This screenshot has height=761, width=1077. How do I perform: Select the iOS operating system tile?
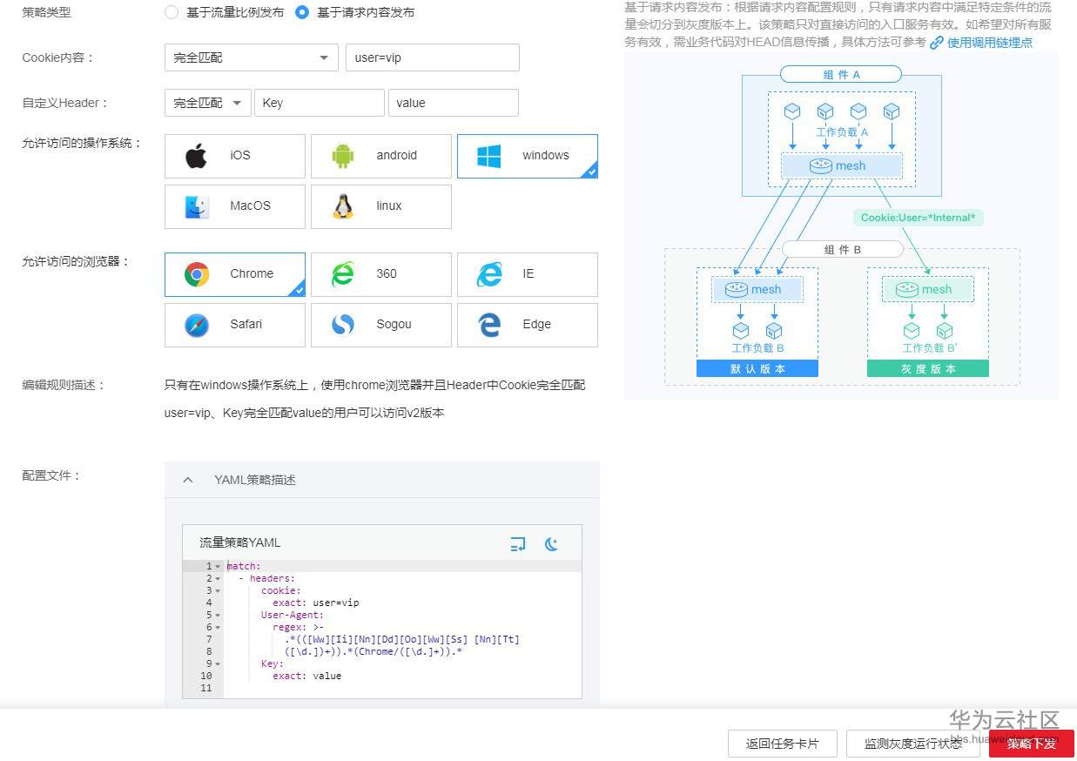pyautogui.click(x=235, y=156)
